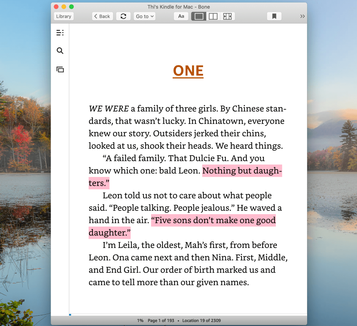Switch to two-column page view
Viewport: 357px width, 326px height.
[x=213, y=16]
